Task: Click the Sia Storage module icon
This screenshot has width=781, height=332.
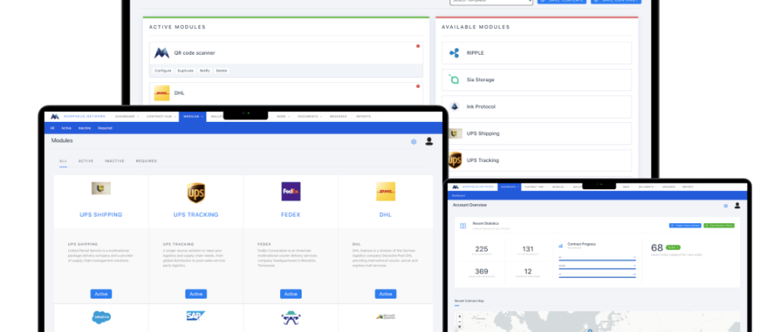Action: [x=454, y=80]
